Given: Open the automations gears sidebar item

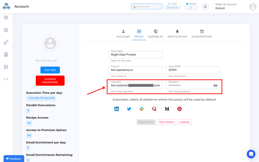Looking at the screenshot, I should [6, 42].
